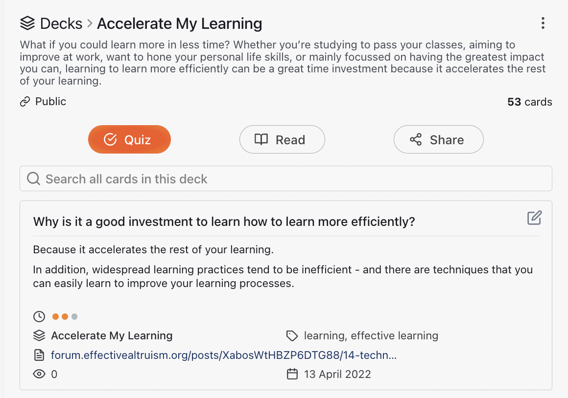Viewport: 568px width, 398px height.
Task: Click the eye views icon
Action: (x=39, y=374)
